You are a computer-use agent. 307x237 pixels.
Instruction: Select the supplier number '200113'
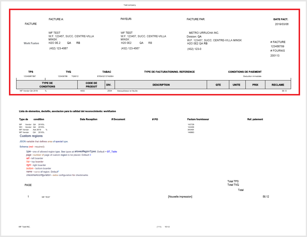coord(275,55)
